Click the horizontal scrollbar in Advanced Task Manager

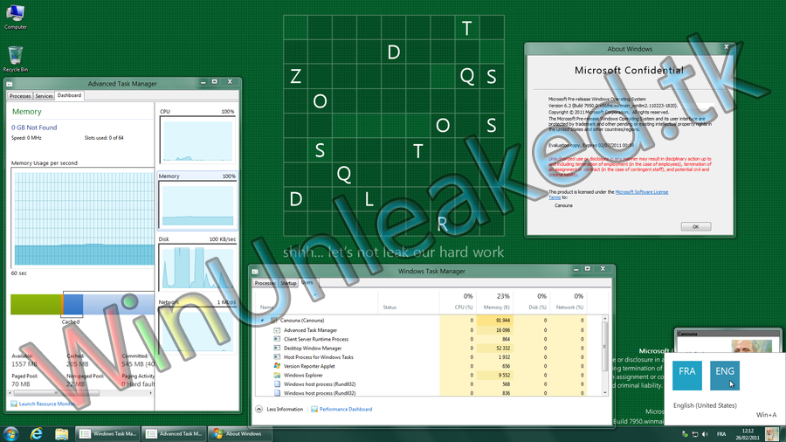tap(81, 393)
